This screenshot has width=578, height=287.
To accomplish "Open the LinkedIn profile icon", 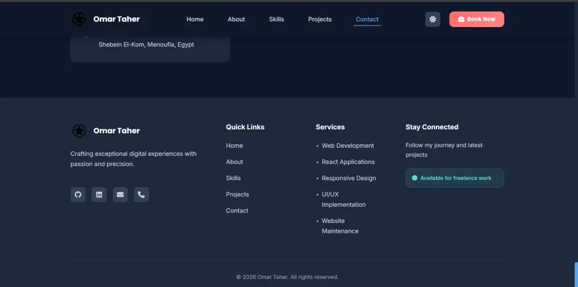I will [99, 195].
